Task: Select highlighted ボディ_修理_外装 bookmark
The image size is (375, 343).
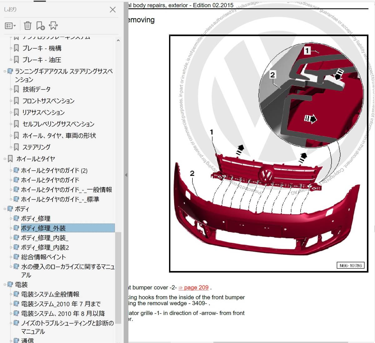Action: (x=67, y=228)
